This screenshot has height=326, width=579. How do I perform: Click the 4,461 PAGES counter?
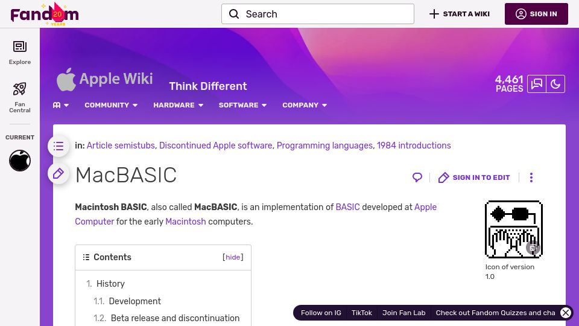[509, 84]
